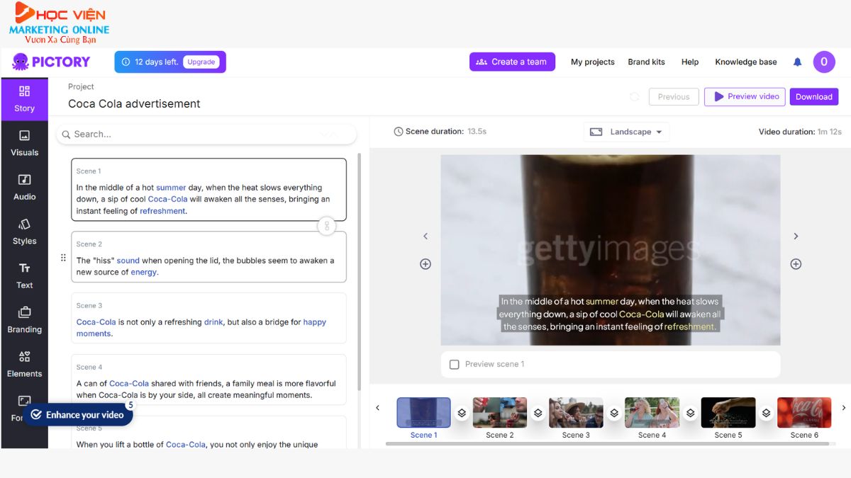Click into the Search field
Screen dimensions: 851x478
pyautogui.click(x=206, y=134)
